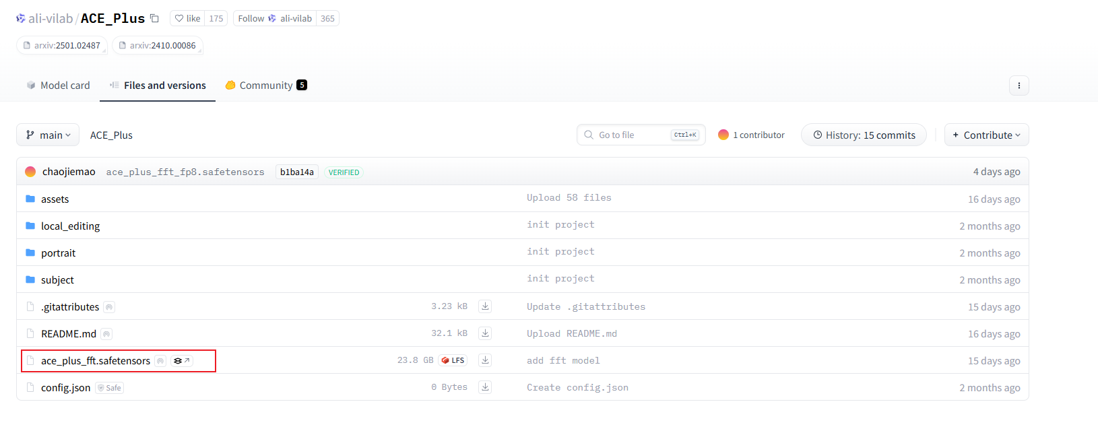Expand the main branch dropdown
The height and width of the screenshot is (435, 1098).
[48, 135]
